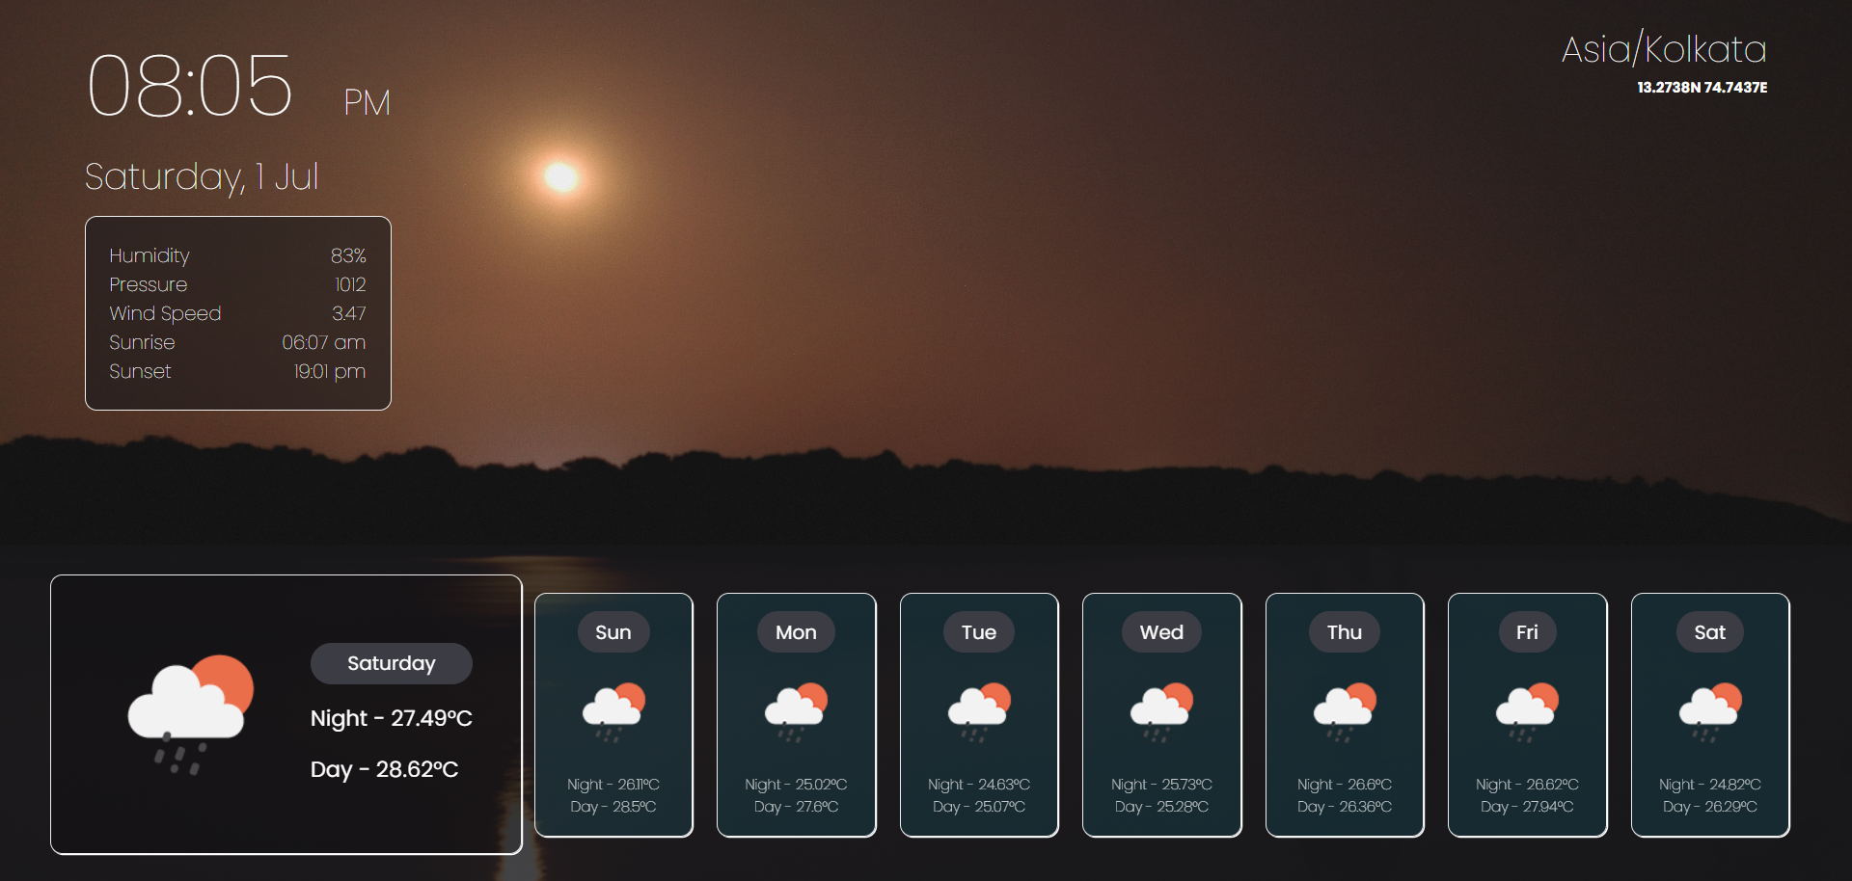
Task: Click Thursday's rain cloud weather icon
Action: coord(1345,711)
